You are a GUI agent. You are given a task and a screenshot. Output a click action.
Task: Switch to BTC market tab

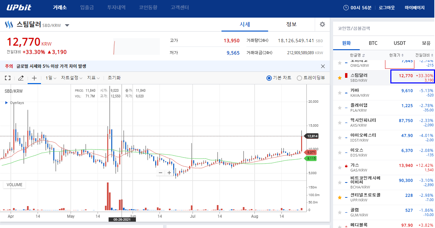373,43
